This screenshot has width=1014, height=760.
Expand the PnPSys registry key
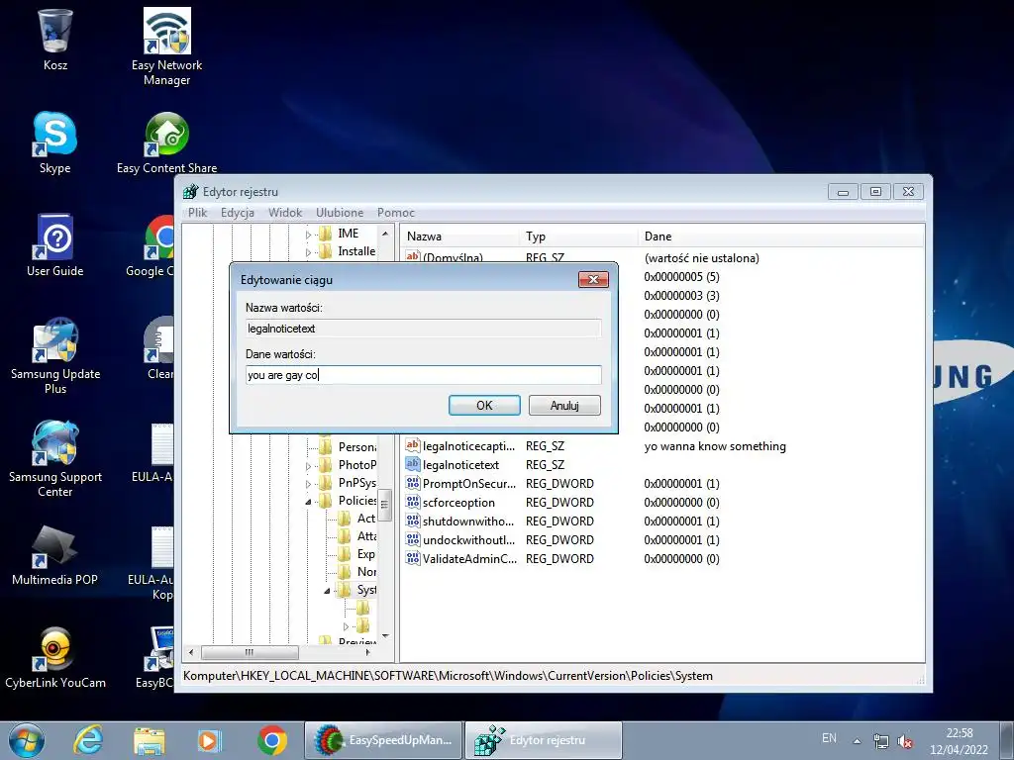tap(309, 483)
